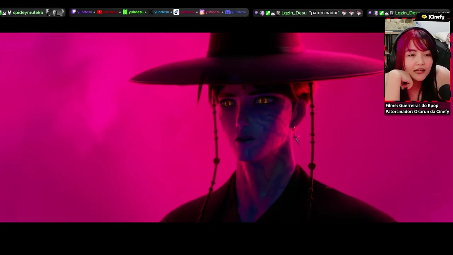The image size is (453, 255).
Task: Click the !Cinefy sponsor label
Action: [436, 17]
